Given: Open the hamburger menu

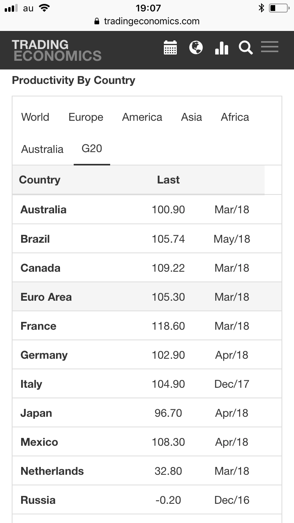Looking at the screenshot, I should (270, 47).
